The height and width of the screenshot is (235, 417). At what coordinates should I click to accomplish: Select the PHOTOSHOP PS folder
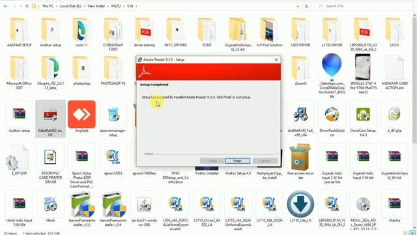[x=113, y=71]
